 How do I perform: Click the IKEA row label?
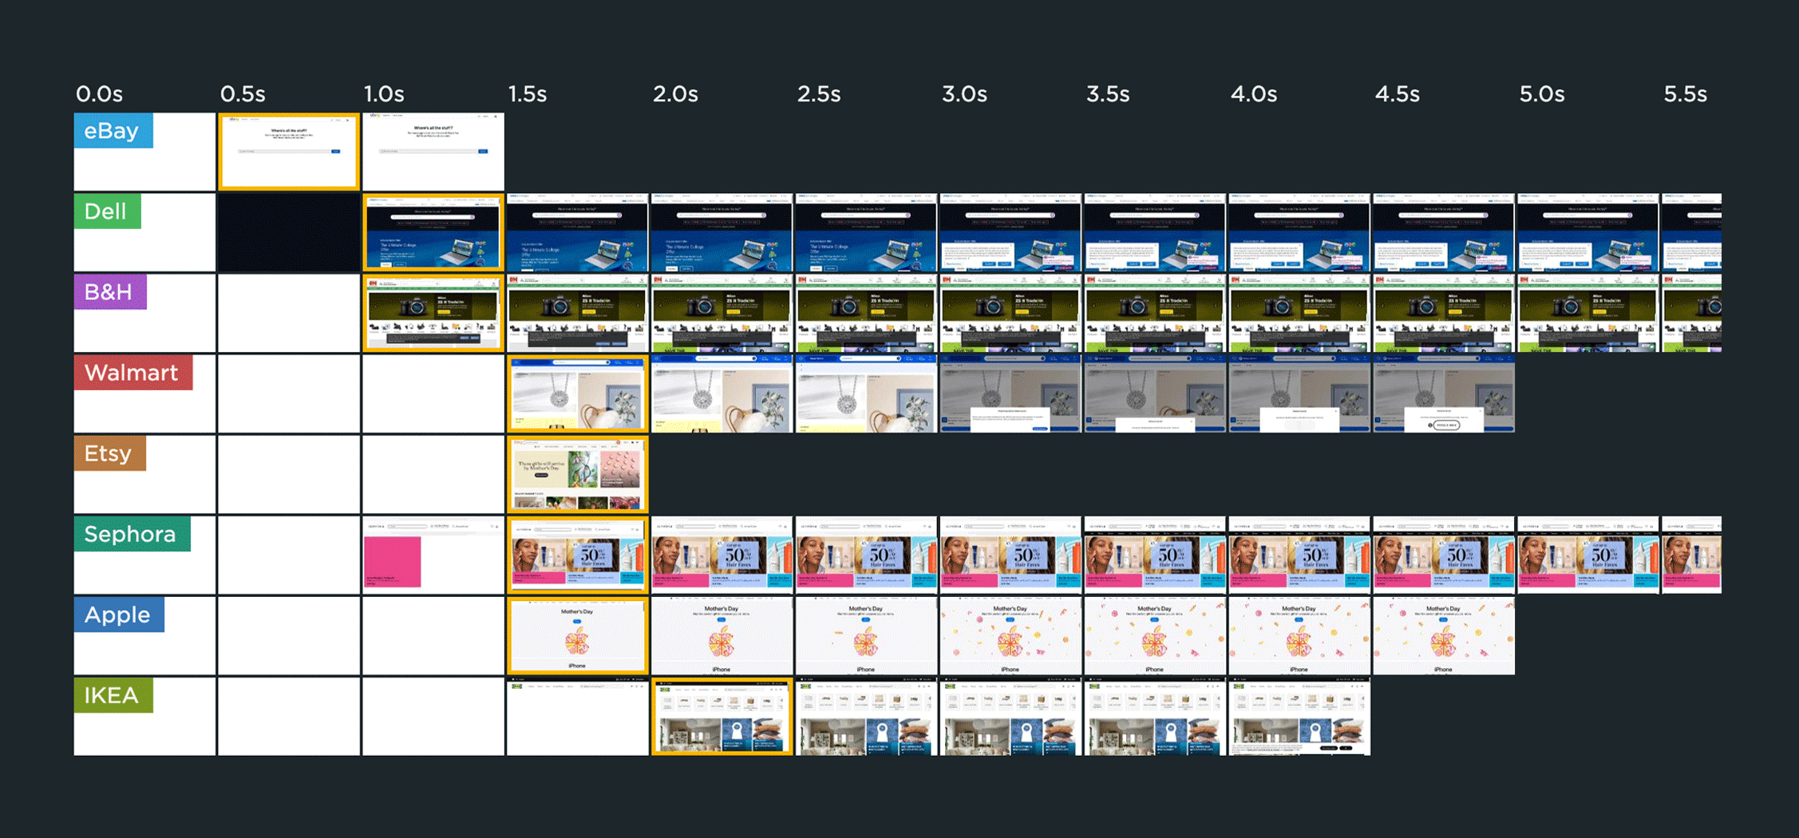113,695
